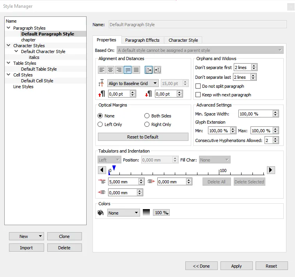The image size is (295, 277).
Task: Select Default Cell Style item
Action: click(x=37, y=81)
